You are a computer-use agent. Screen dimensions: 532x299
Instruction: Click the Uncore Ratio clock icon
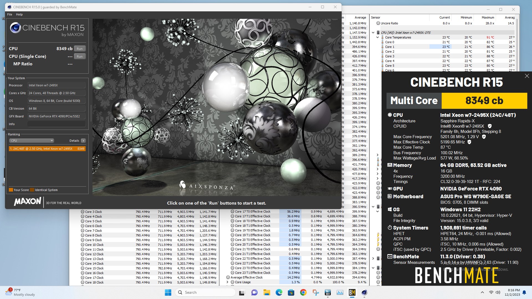(x=378, y=23)
